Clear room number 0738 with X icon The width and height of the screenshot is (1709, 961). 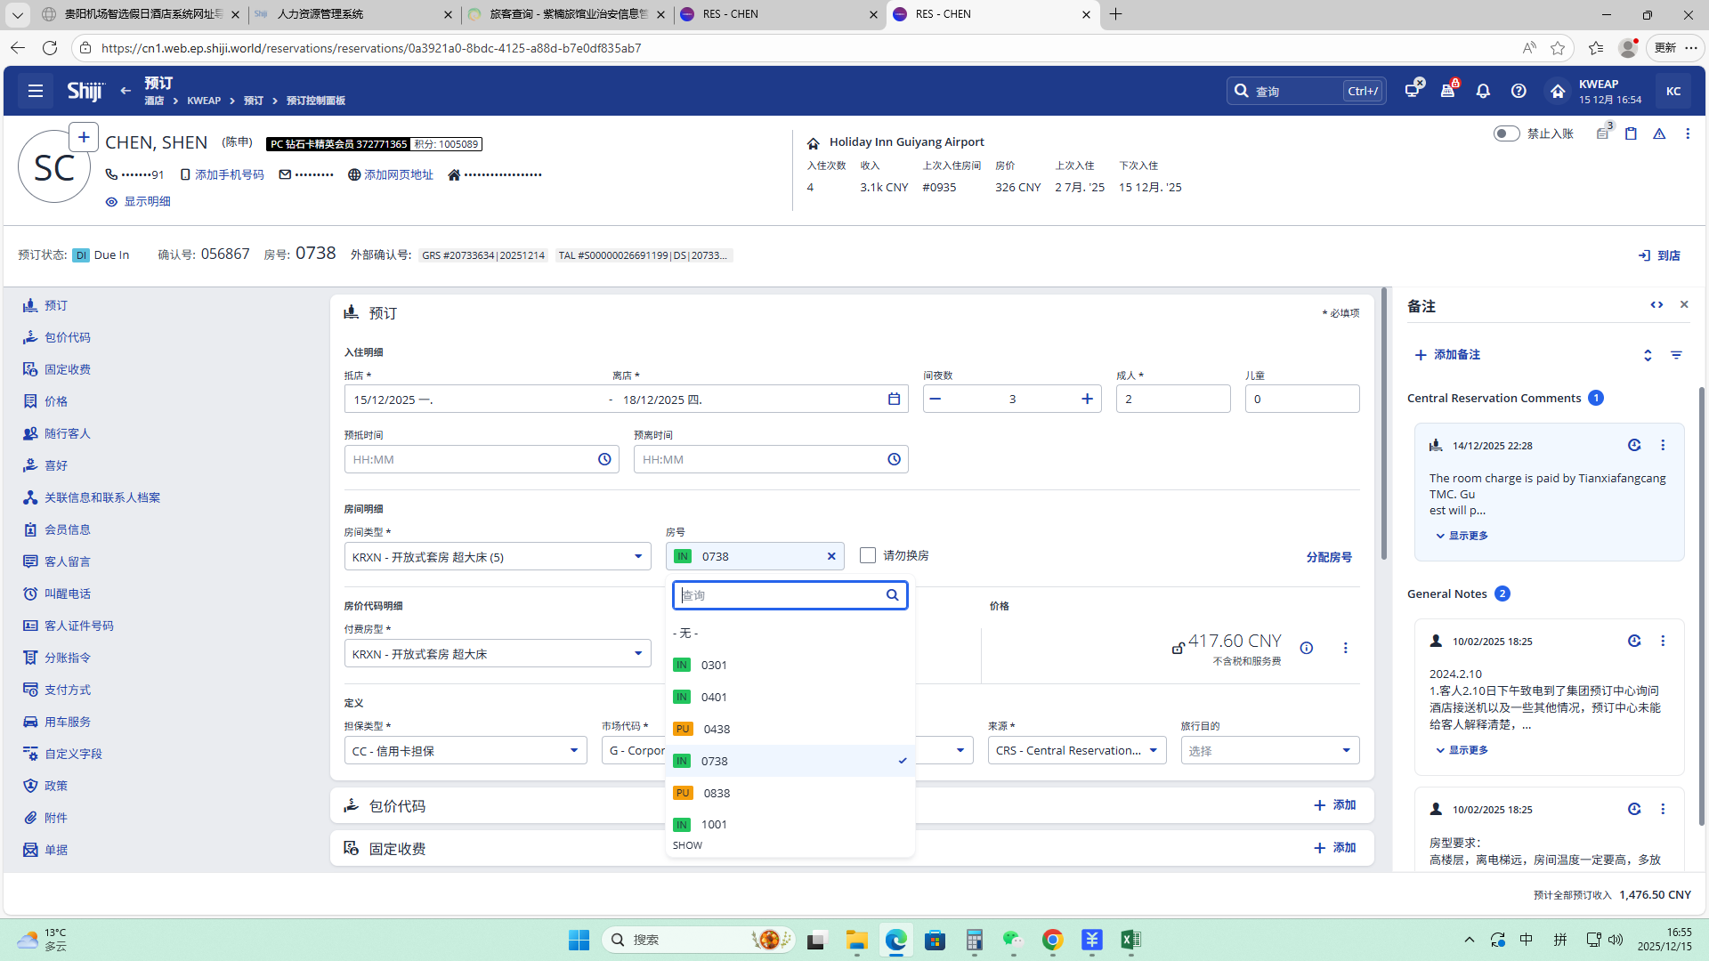coord(831,556)
